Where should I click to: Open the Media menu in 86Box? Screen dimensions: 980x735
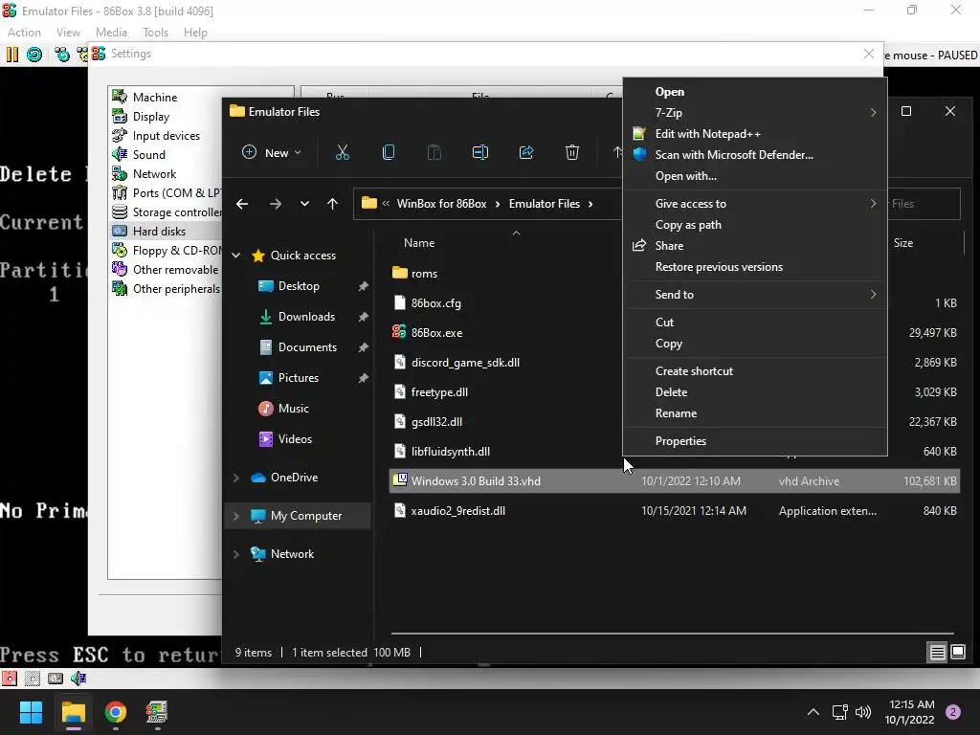tap(111, 33)
